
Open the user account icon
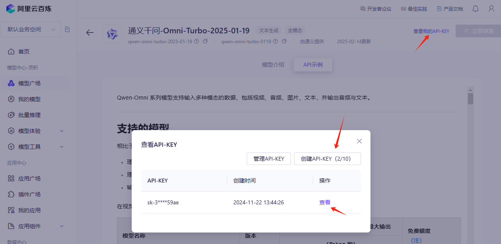point(491,9)
